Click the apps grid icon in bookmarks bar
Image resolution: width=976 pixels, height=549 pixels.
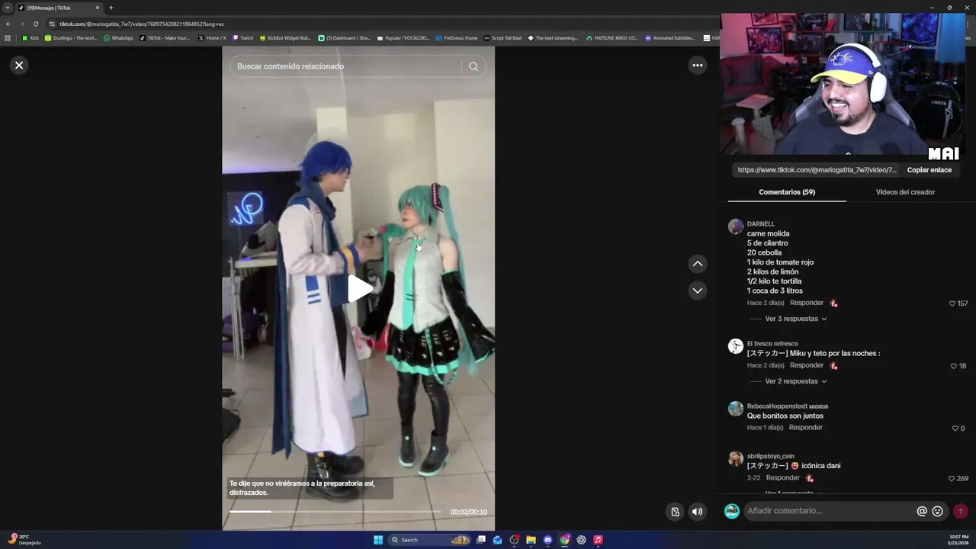8,38
